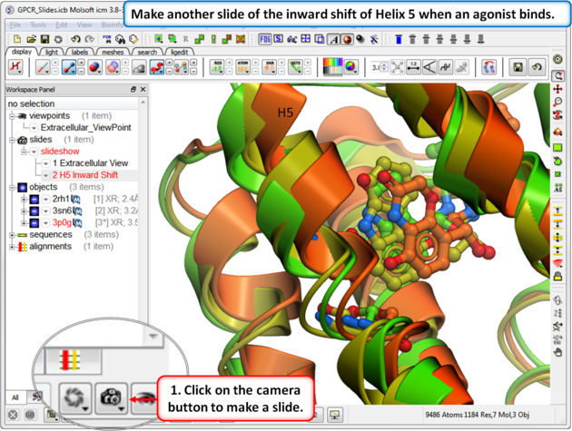Open the Tools menu
Image resolution: width=572 pixels, height=431 pixels.
(x=36, y=24)
